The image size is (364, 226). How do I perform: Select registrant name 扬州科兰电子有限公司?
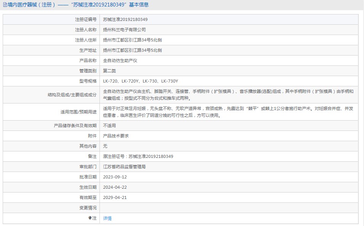[x=124, y=30]
